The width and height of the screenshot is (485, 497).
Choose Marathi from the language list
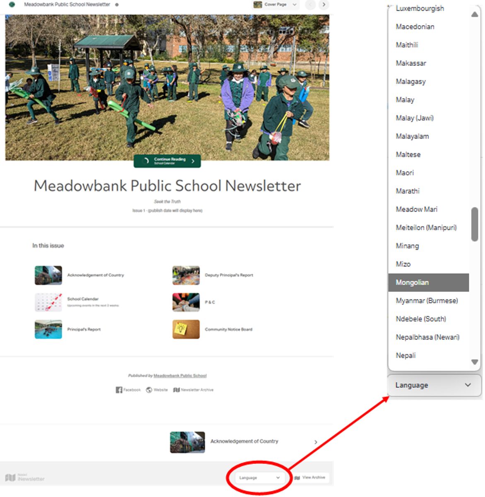click(429, 191)
